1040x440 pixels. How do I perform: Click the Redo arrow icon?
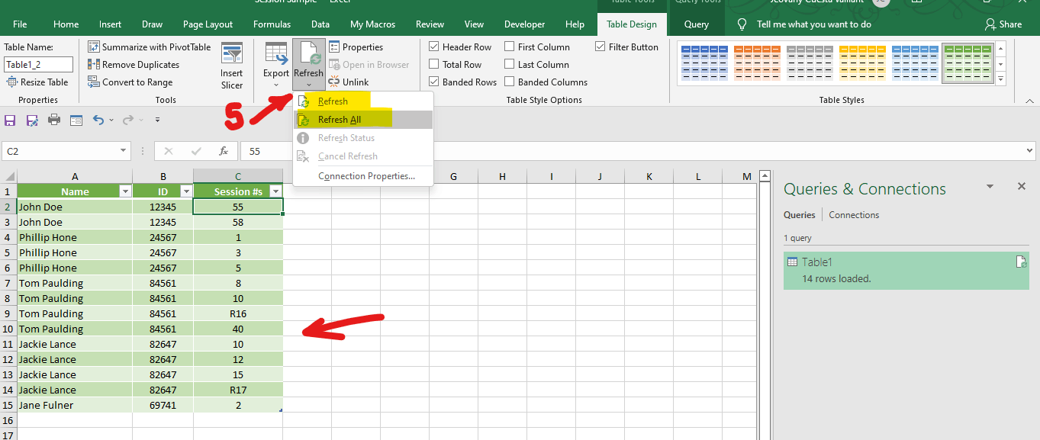[x=127, y=120]
